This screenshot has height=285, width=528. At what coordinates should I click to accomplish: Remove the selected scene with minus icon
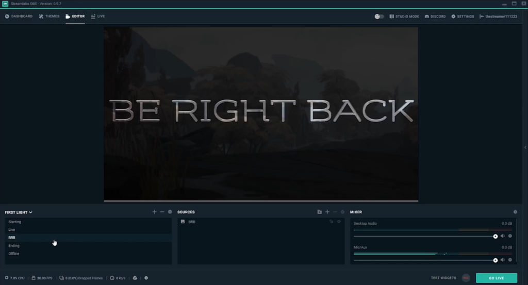point(162,212)
